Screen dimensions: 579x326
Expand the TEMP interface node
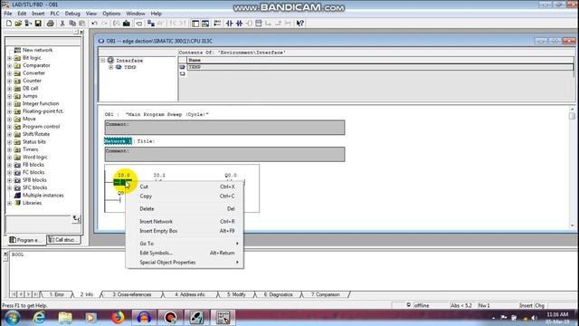[x=110, y=67]
